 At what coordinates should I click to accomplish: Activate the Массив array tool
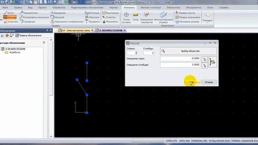(10, 17)
